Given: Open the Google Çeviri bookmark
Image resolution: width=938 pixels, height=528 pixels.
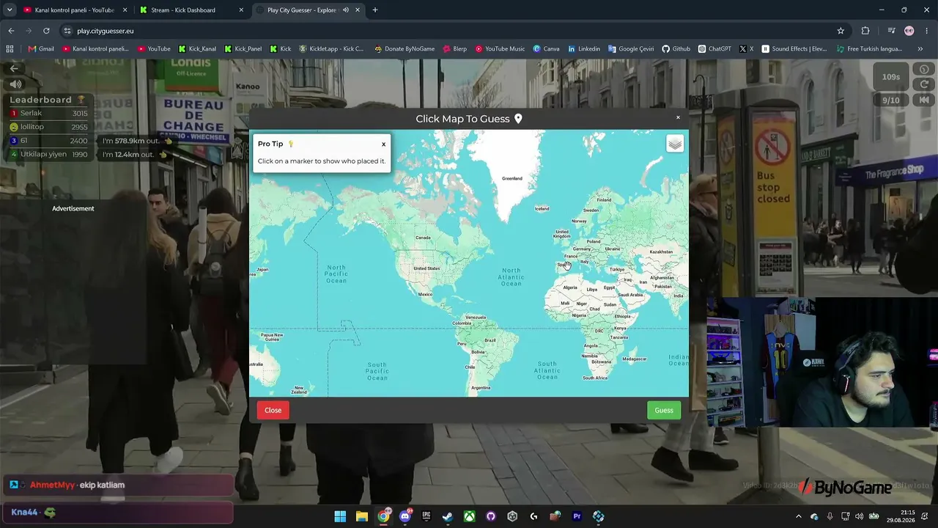Looking at the screenshot, I should coord(631,49).
